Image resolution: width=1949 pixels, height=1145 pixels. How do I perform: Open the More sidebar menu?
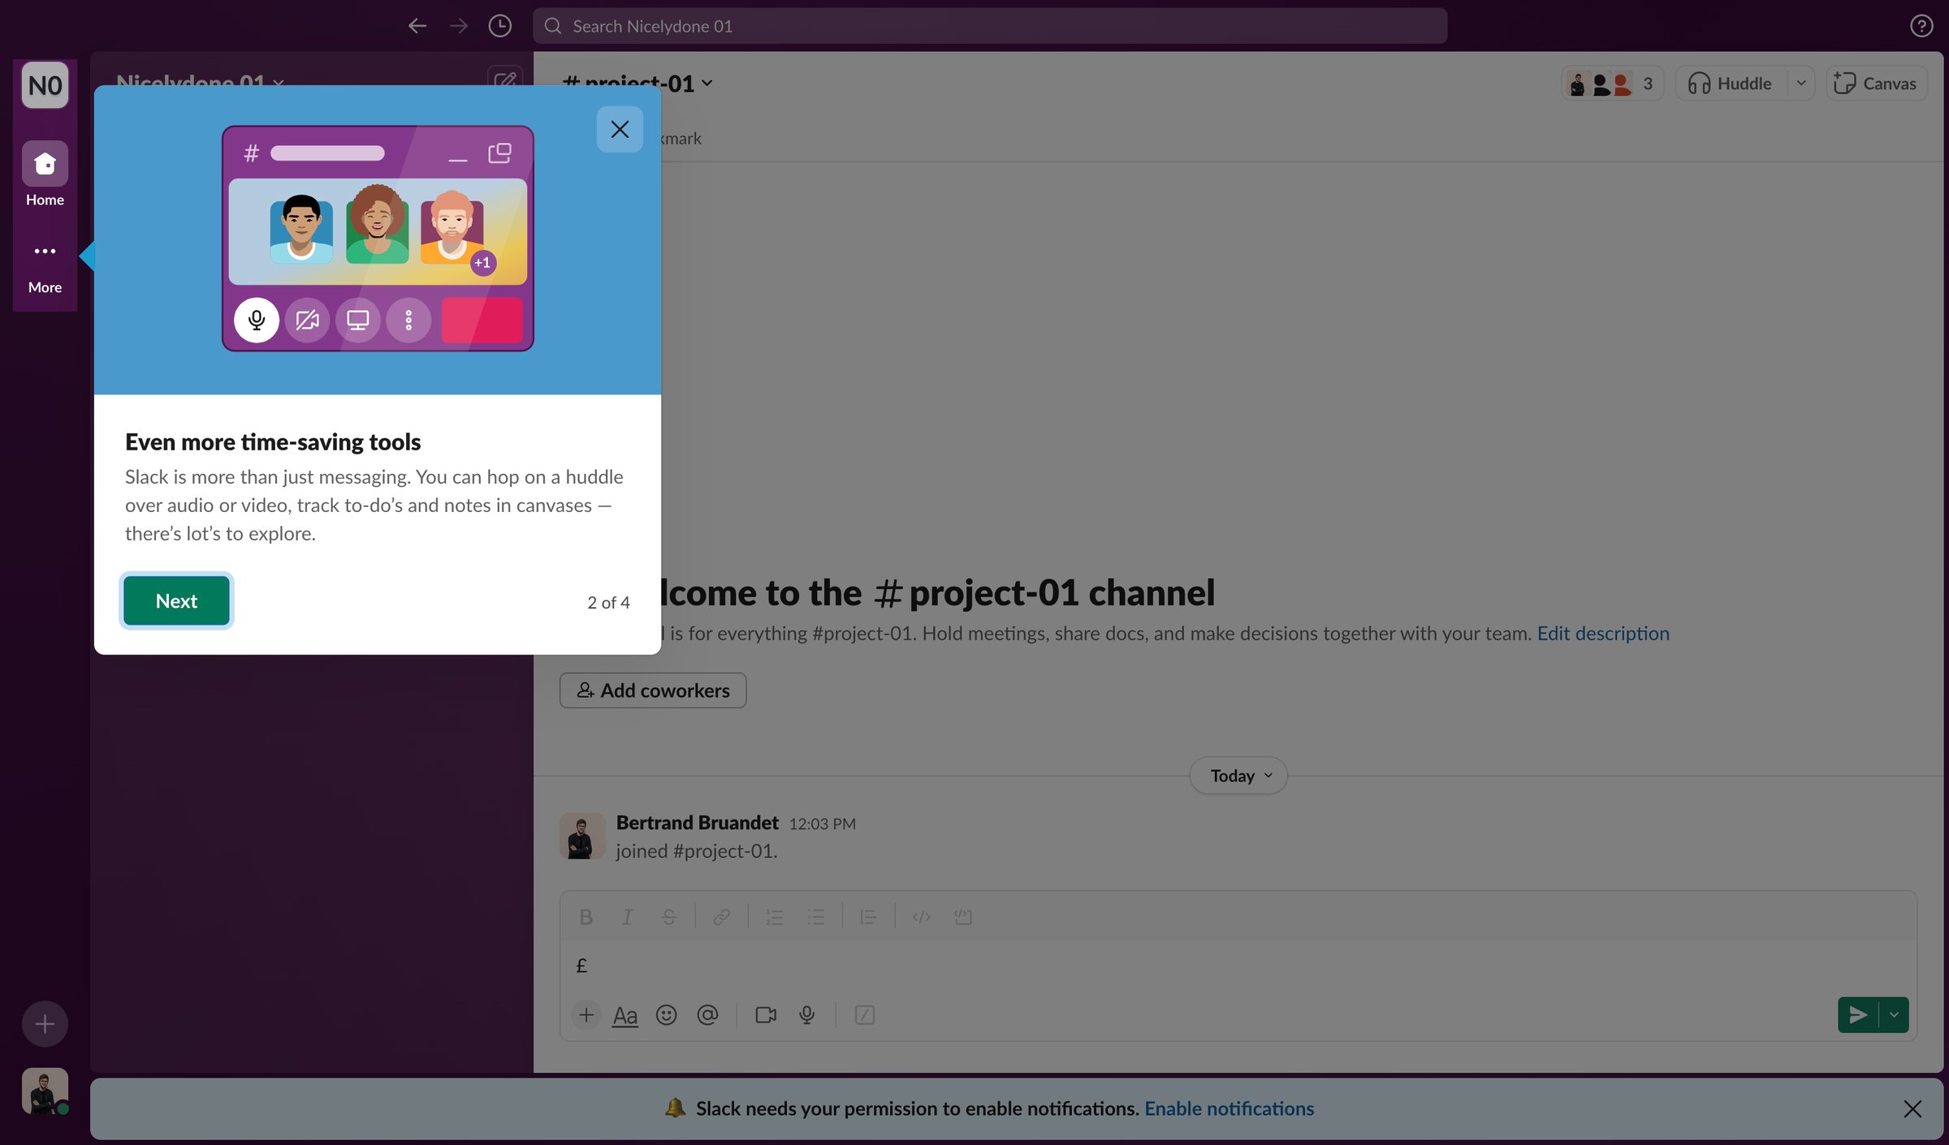pos(45,266)
